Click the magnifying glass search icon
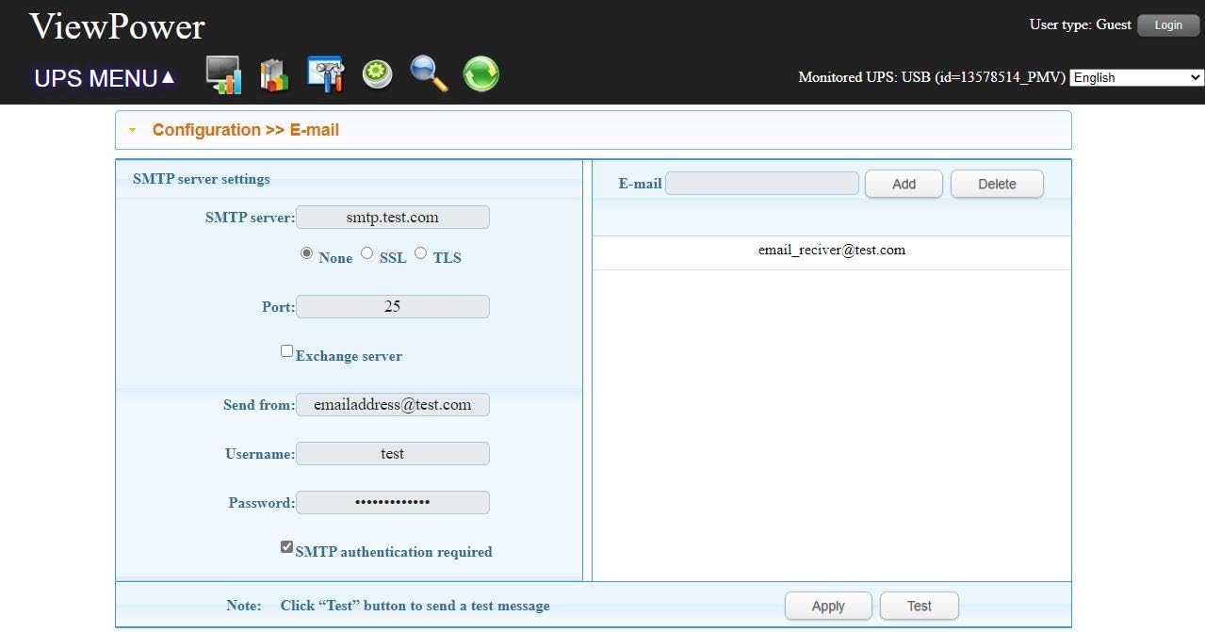The image size is (1205, 632). (x=429, y=73)
